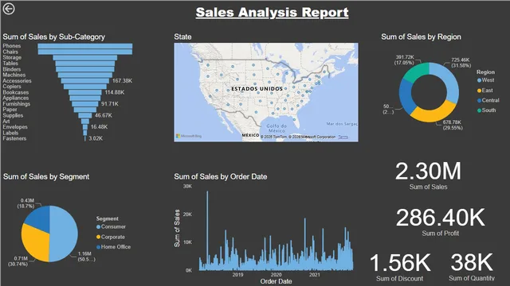Click the 2.30M Sum of Sales card
510x286 pixels.
[428, 176]
